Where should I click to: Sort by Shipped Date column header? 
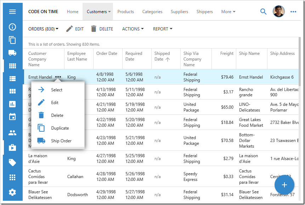click(x=162, y=56)
